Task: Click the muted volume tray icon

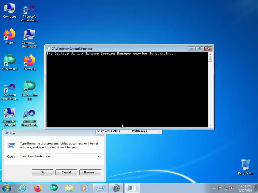Action: point(233,188)
